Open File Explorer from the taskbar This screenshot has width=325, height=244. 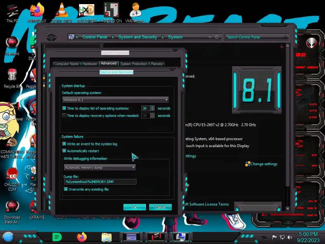[107, 237]
